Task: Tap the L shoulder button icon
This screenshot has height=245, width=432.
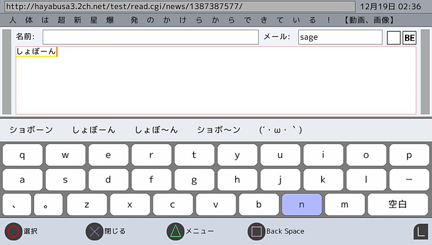Action: [x=421, y=232]
